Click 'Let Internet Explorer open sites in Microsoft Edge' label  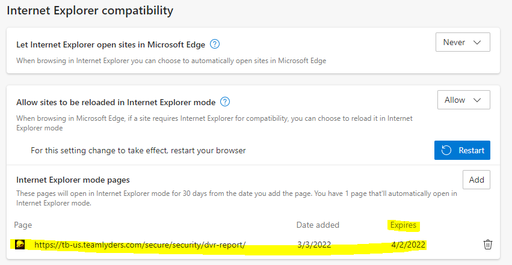pyautogui.click(x=111, y=44)
